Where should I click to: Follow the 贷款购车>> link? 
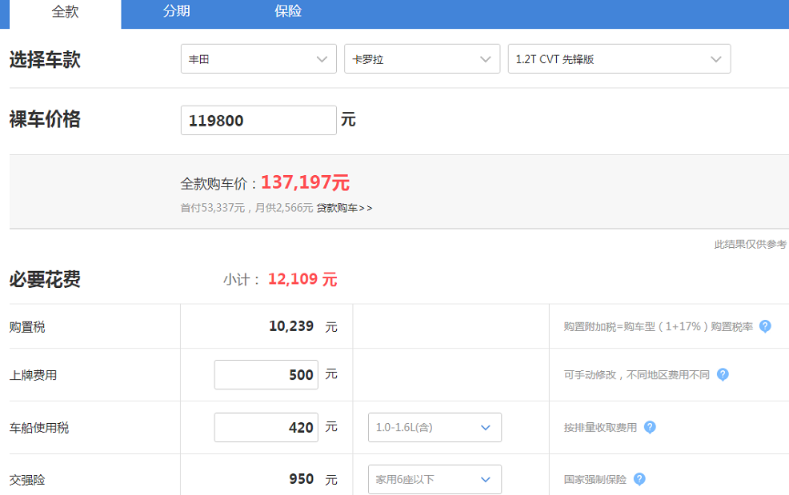point(345,208)
